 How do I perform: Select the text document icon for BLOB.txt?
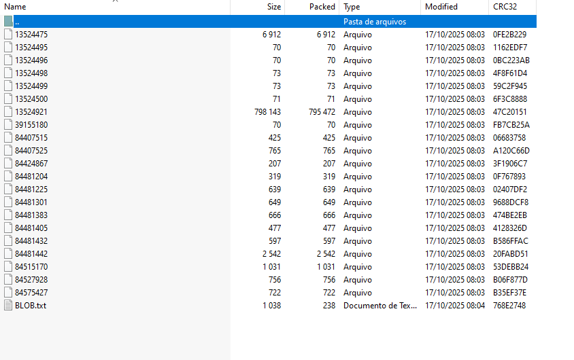pyautogui.click(x=8, y=306)
